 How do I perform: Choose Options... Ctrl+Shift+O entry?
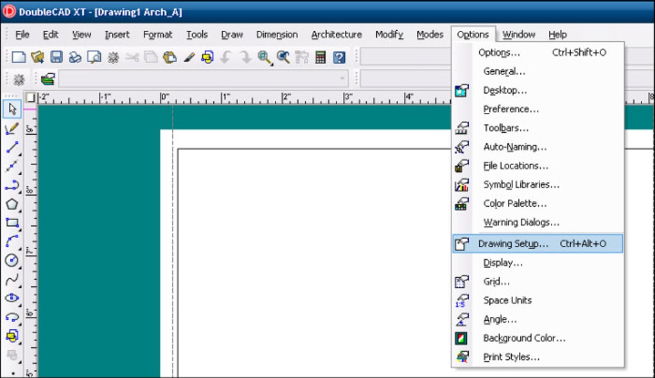[538, 53]
